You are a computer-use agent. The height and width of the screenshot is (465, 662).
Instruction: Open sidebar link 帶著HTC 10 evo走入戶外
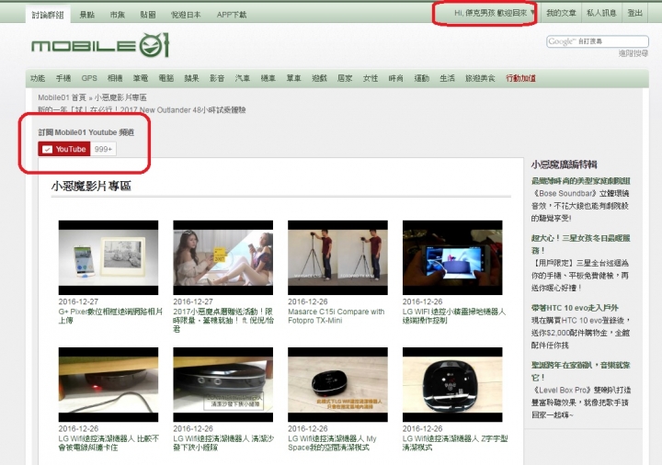pos(575,308)
